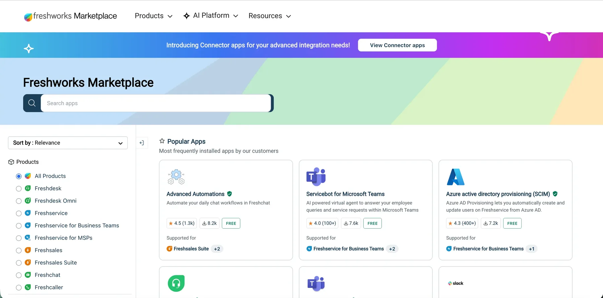603x298 pixels.
Task: Click the Freshworks Marketplace logo
Action: [x=70, y=16]
